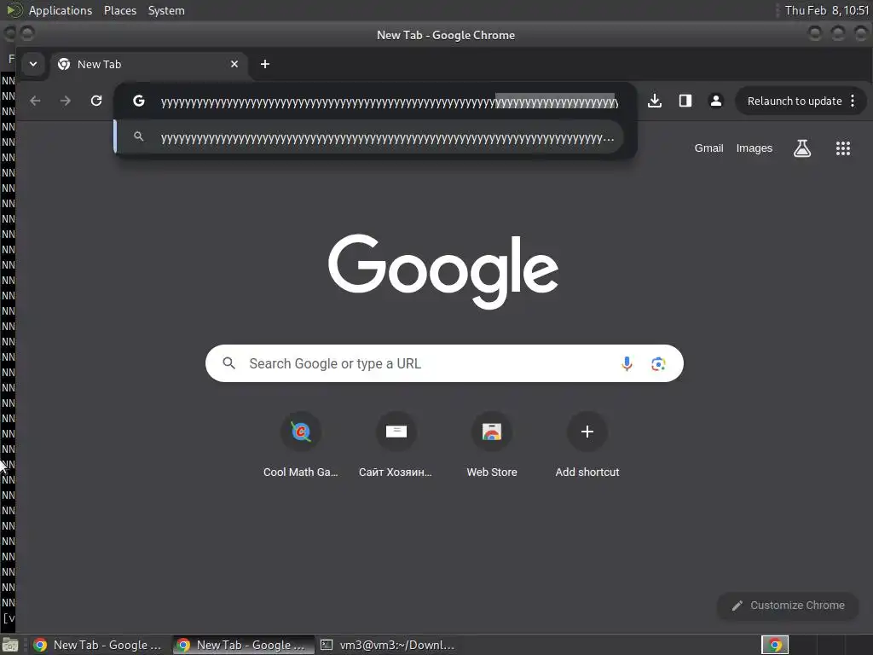Click the suggestion row search magnifier icon
Viewport: 873px width, 655px height.
point(139,136)
